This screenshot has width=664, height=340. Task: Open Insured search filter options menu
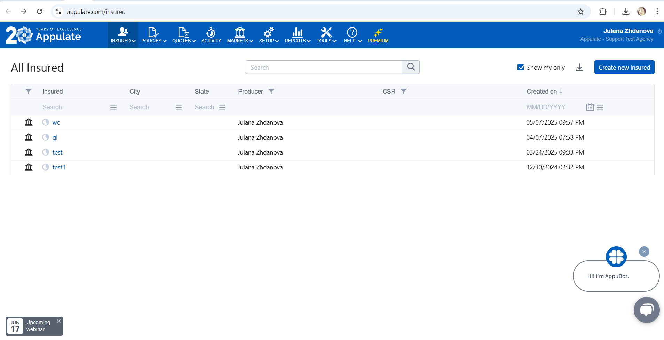pyautogui.click(x=113, y=108)
